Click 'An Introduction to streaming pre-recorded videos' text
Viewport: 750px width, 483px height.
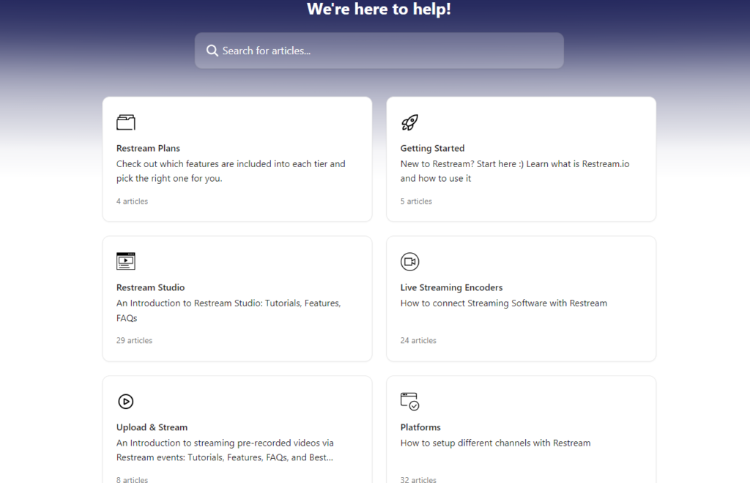225,450
